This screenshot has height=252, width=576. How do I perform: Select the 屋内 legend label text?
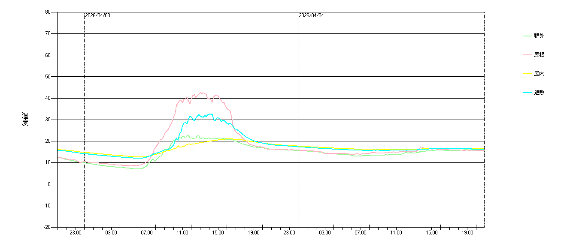point(539,74)
